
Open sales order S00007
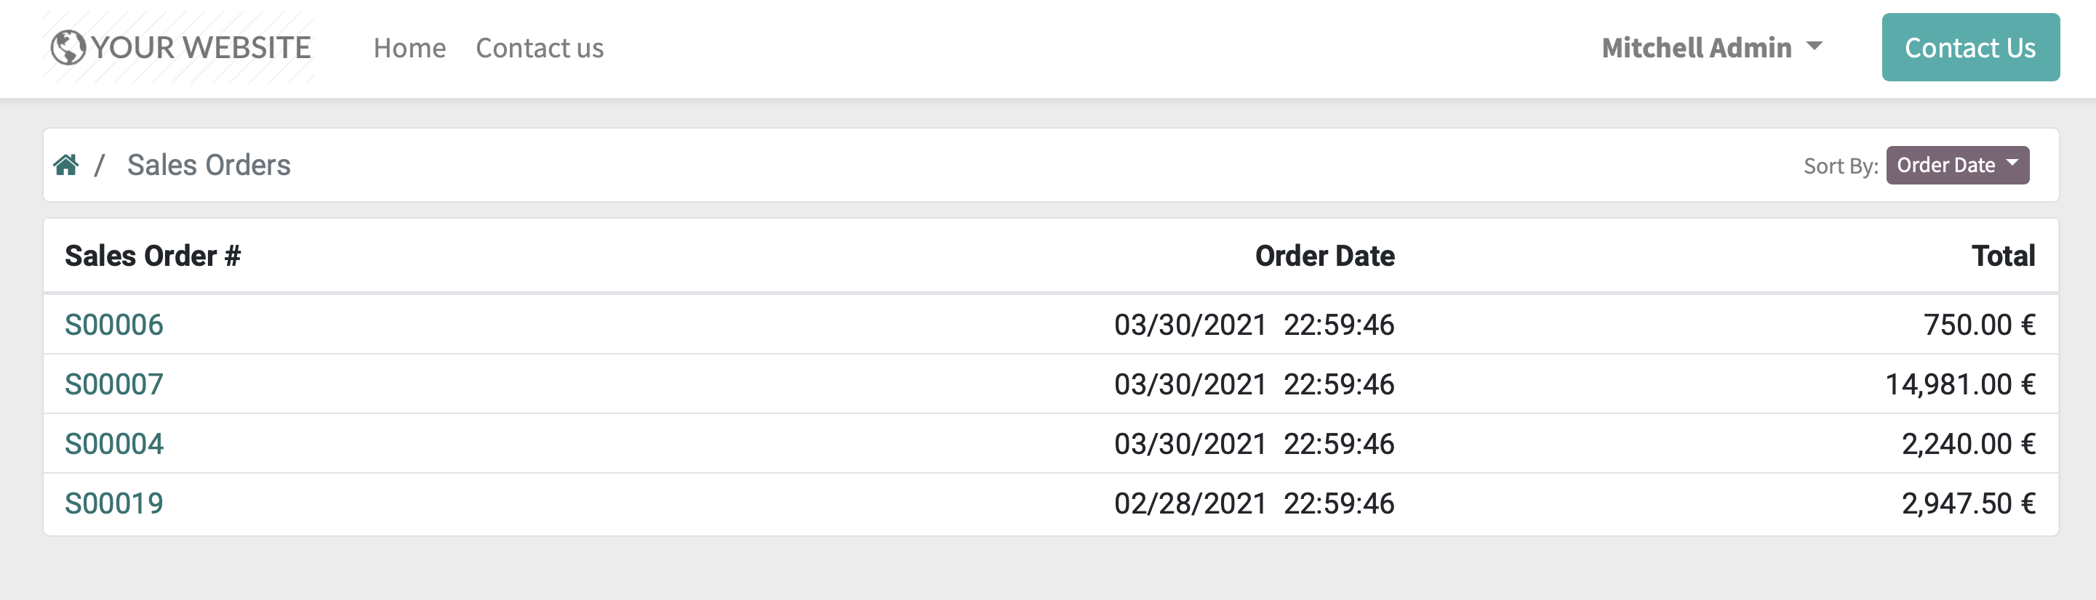tap(114, 384)
